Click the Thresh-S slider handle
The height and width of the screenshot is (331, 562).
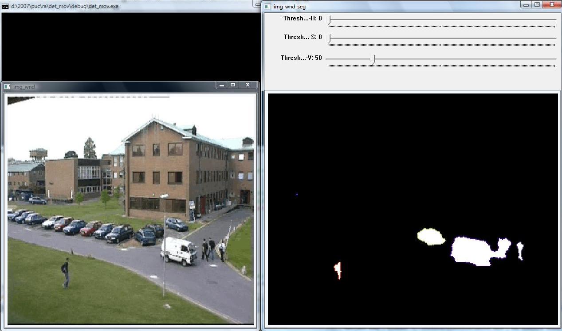tap(330, 39)
